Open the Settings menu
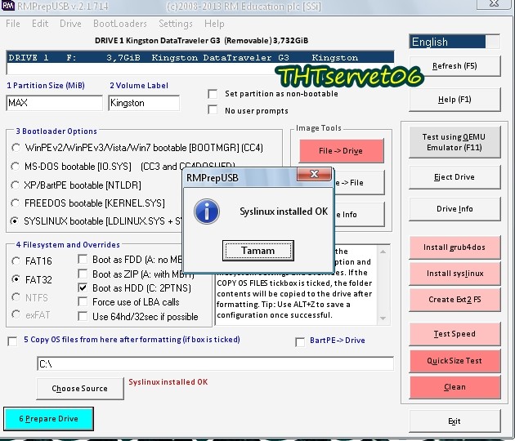Viewport: 515px width, 441px height. pyautogui.click(x=176, y=24)
